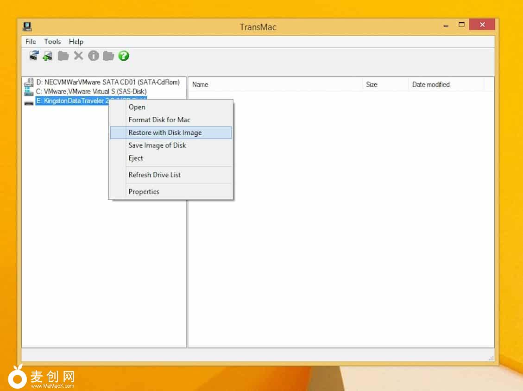Click the first gray folder toolbar icon
Viewport: 523px width, 391px height.
[63, 56]
